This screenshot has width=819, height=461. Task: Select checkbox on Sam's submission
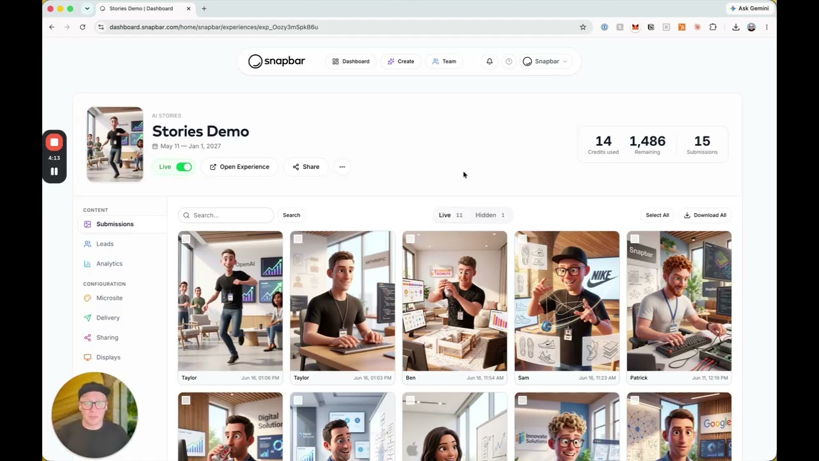tap(522, 239)
